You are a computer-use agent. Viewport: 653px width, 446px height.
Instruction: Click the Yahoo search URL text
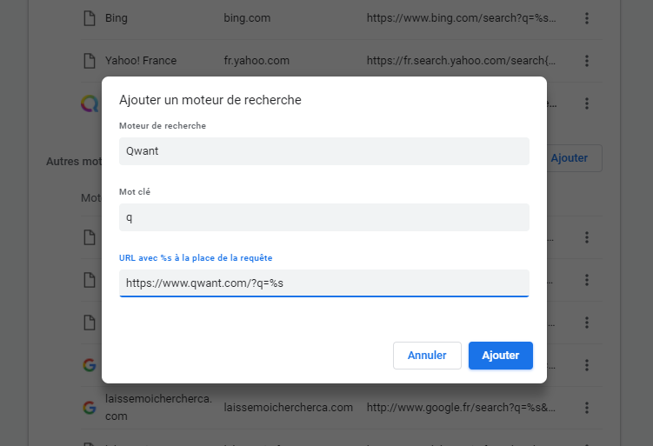click(460, 61)
